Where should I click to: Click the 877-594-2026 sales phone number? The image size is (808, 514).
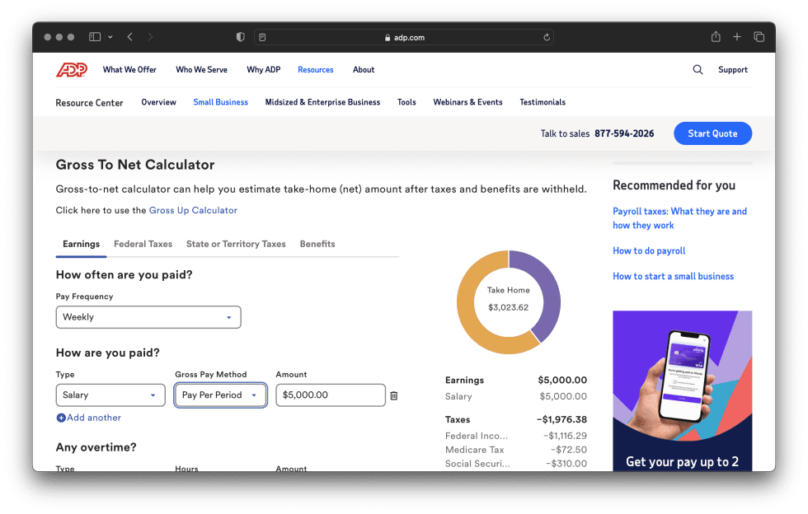624,133
